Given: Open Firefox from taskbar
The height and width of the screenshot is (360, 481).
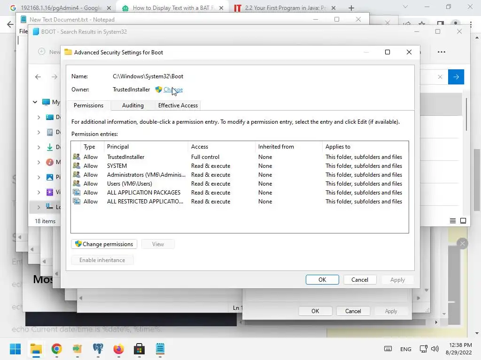Looking at the screenshot, I should [x=119, y=349].
